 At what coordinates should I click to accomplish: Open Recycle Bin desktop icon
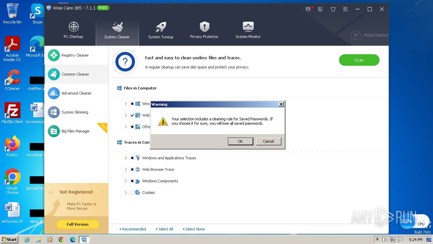pyautogui.click(x=12, y=14)
